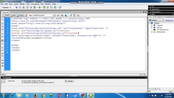
Task: Open the File menu
Action: coord(2,4)
